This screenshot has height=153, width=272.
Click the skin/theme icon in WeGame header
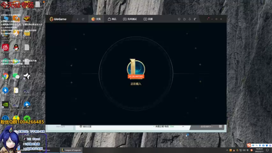[195, 19]
